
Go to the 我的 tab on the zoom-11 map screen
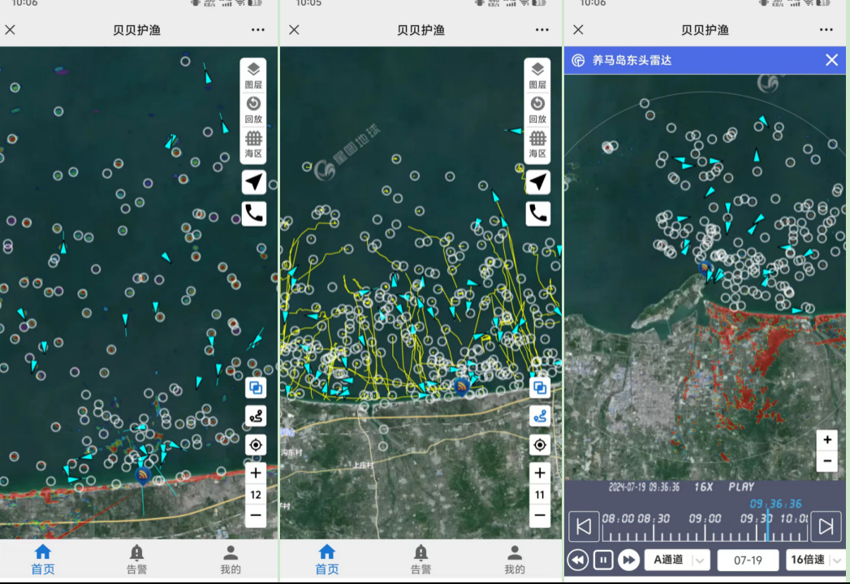[x=515, y=559]
